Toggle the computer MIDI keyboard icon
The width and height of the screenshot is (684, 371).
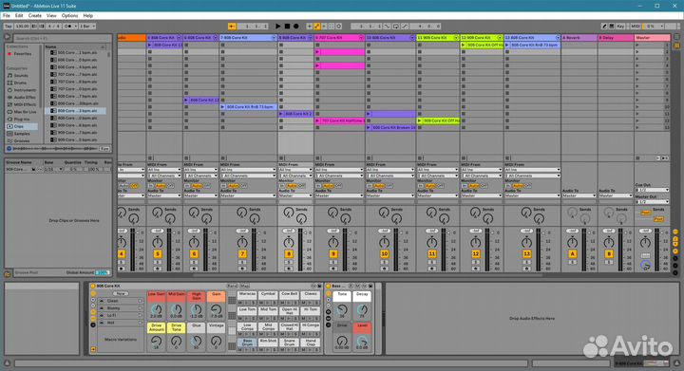612,27
